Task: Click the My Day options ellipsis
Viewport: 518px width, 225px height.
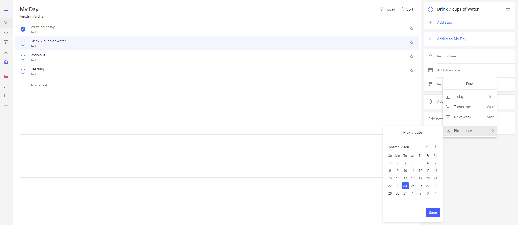Action: (x=45, y=9)
